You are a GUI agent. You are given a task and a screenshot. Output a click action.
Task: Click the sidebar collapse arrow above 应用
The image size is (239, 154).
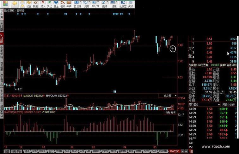2,11
